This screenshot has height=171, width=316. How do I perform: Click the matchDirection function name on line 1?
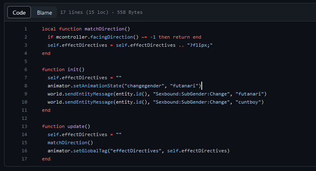105,29
